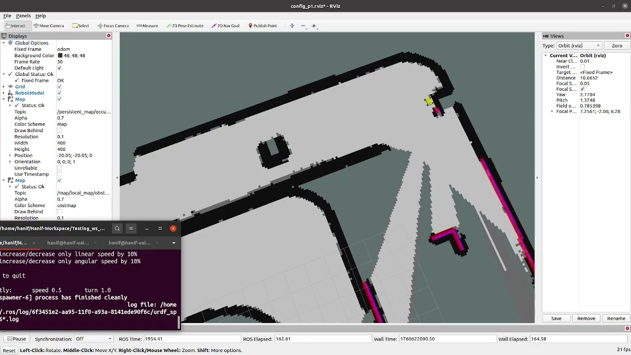631x355 pixels.
Task: Open the Help menu
Action: (x=40, y=16)
